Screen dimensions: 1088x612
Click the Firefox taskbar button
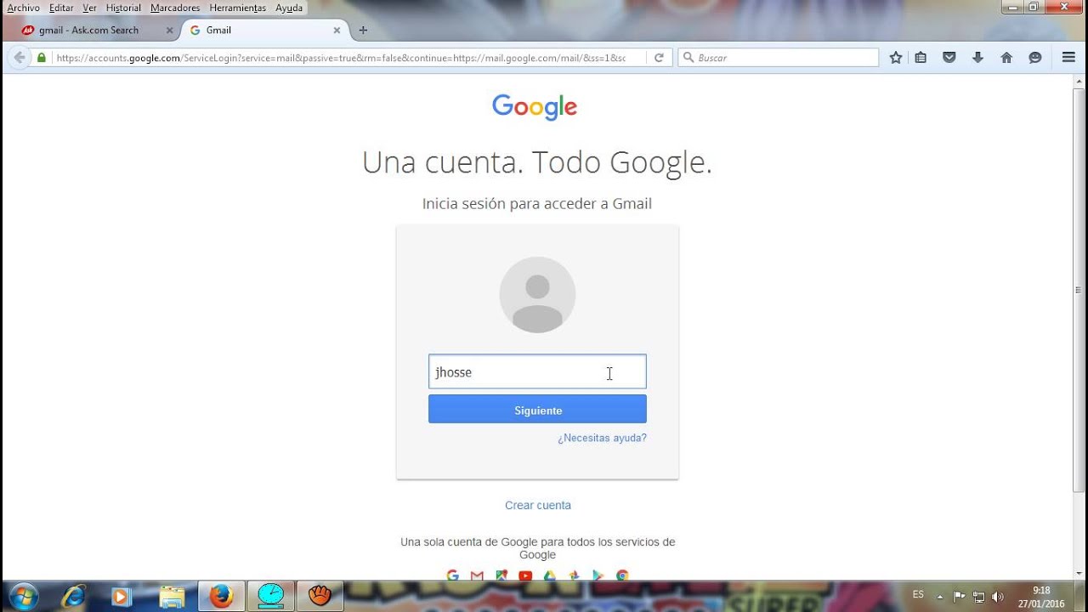[222, 596]
